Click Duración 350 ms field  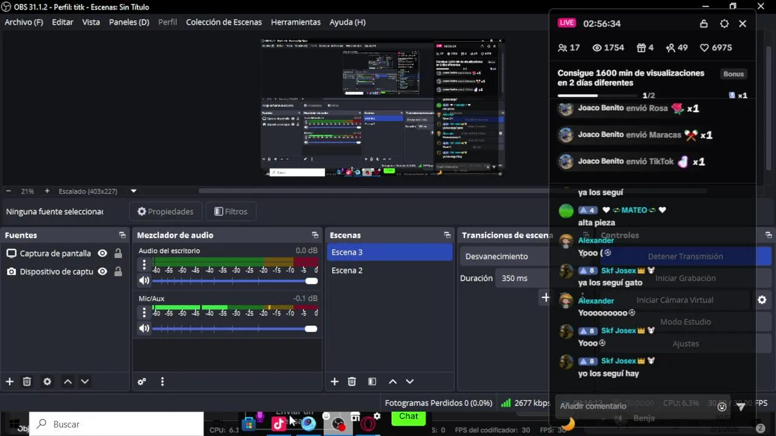coord(524,278)
